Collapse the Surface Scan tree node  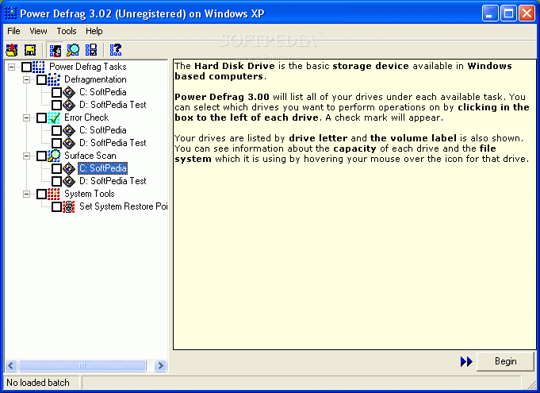[x=26, y=156]
